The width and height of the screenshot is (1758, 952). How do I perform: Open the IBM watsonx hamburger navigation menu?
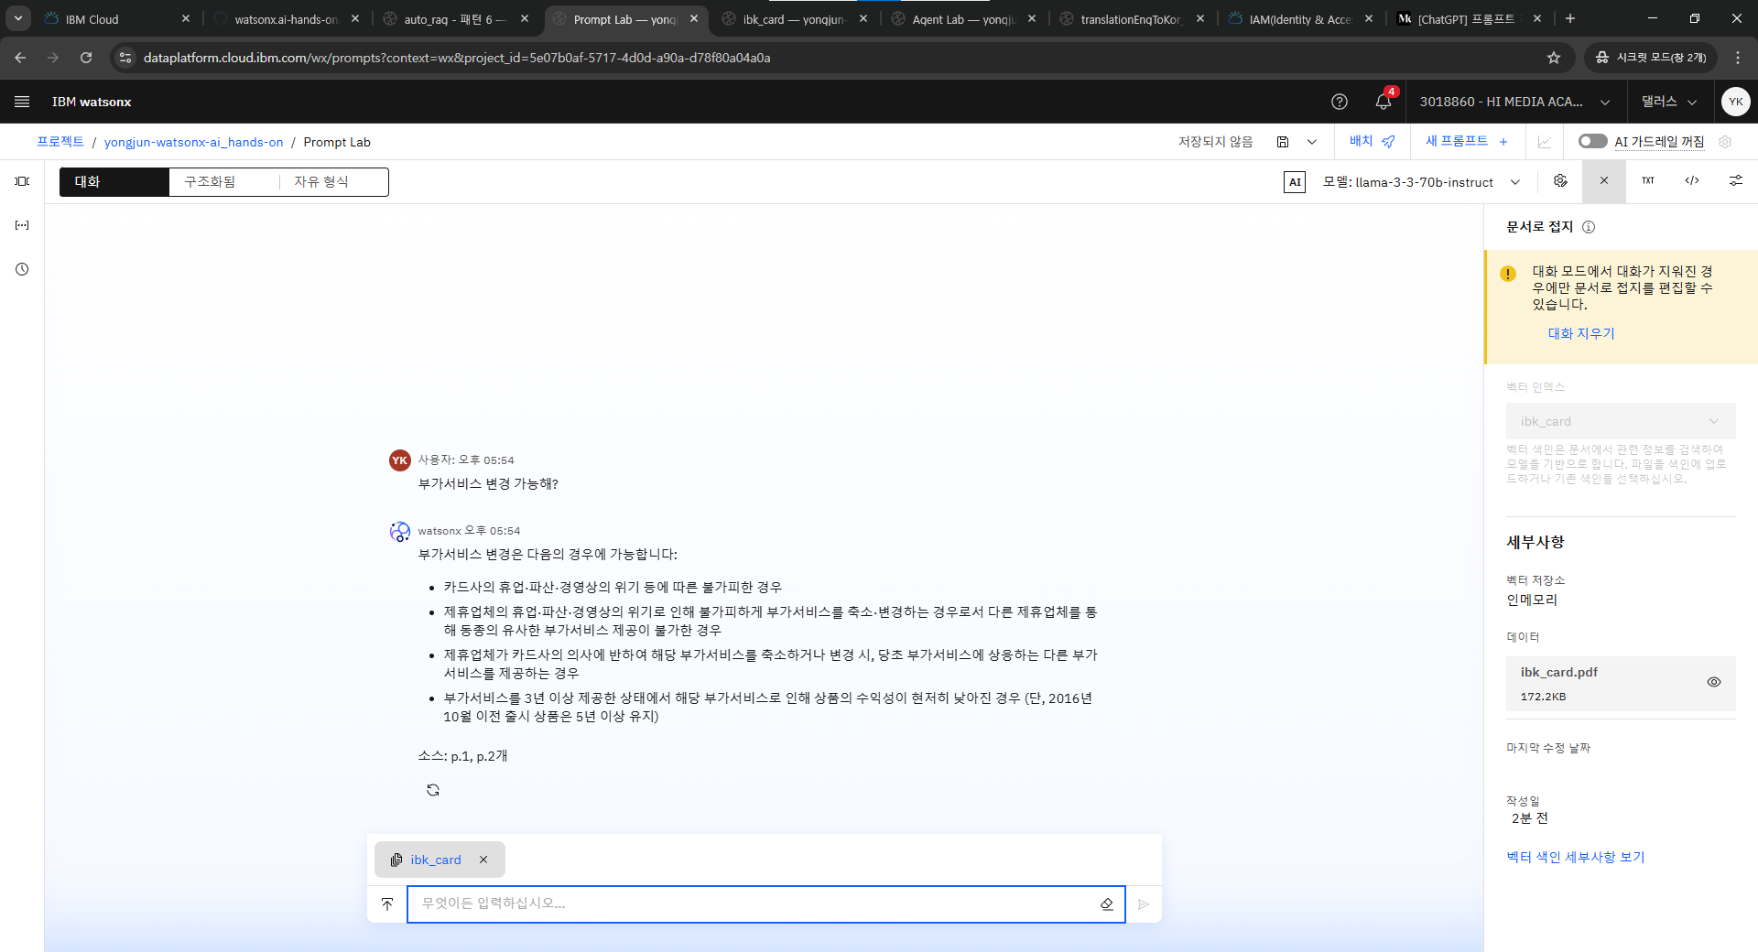pyautogui.click(x=22, y=102)
